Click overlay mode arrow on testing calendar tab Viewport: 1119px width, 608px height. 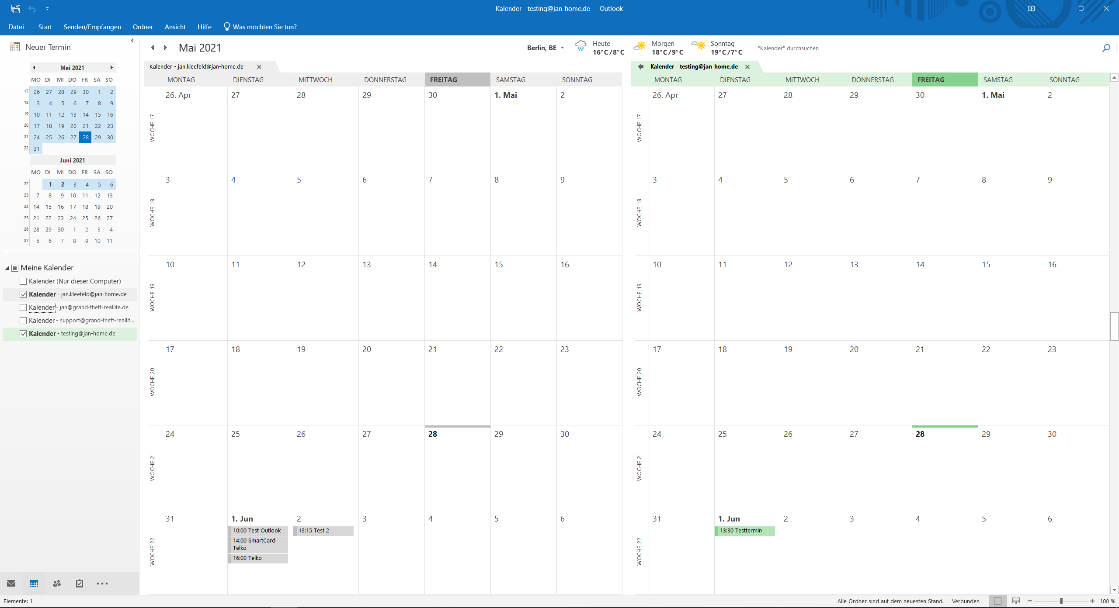tap(641, 66)
